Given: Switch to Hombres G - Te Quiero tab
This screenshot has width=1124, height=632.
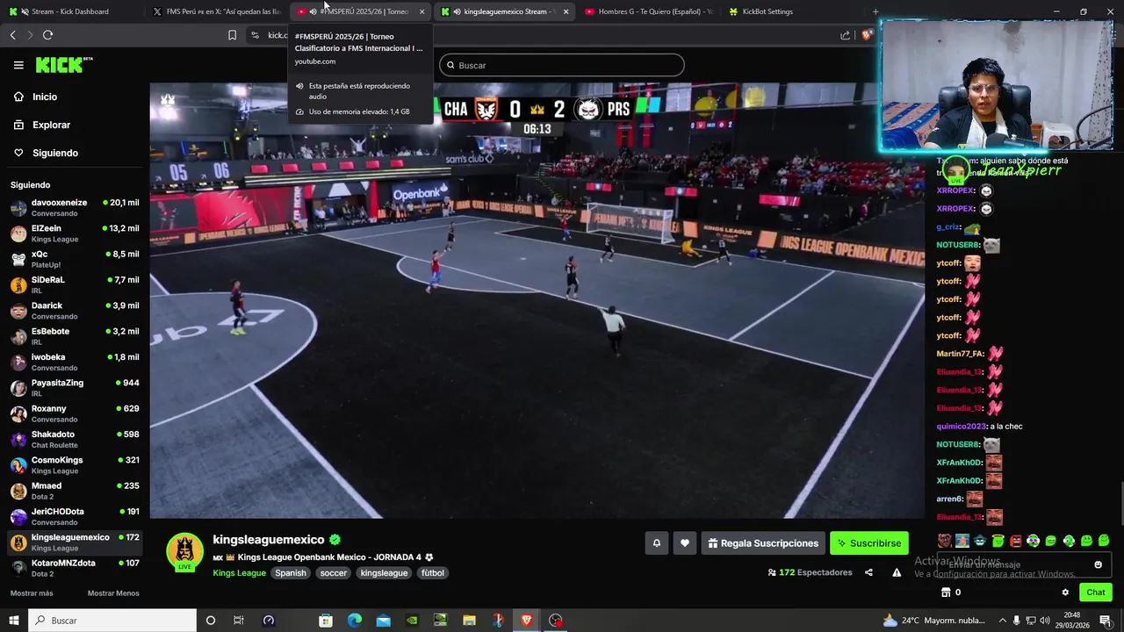Looking at the screenshot, I should click(648, 11).
